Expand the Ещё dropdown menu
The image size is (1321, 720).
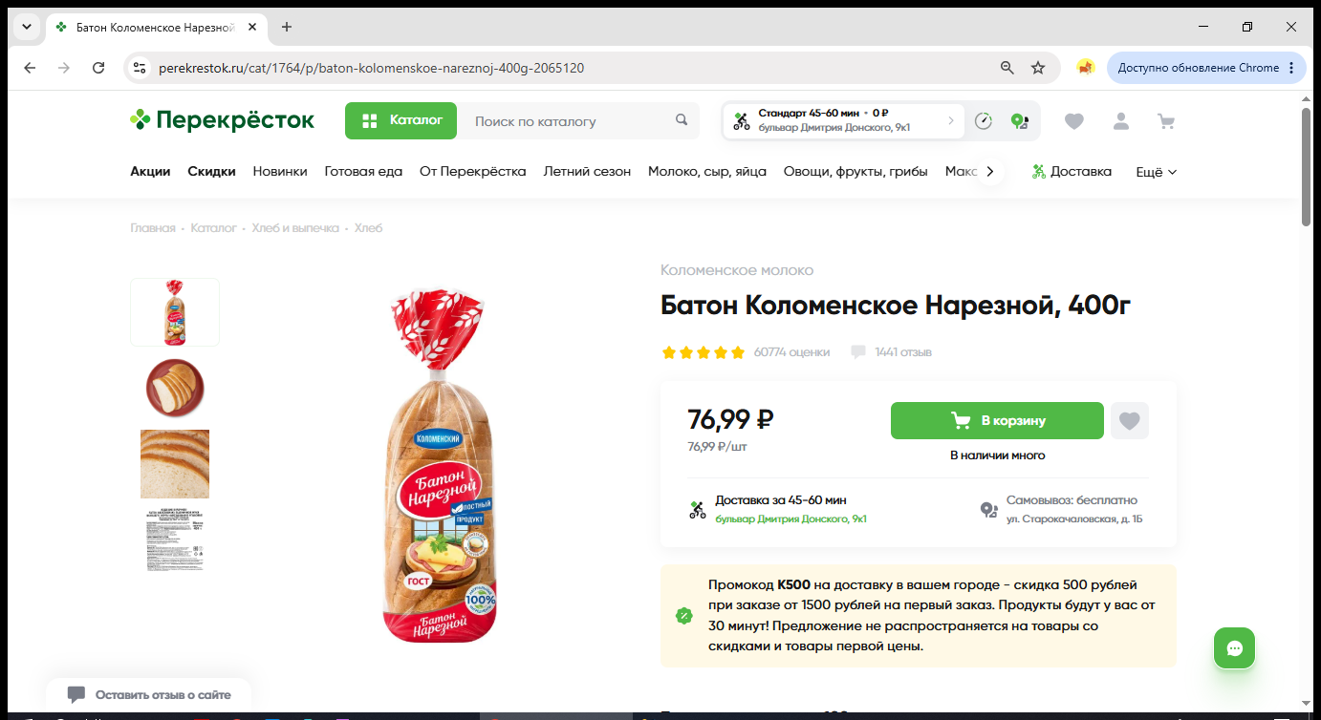[1156, 172]
